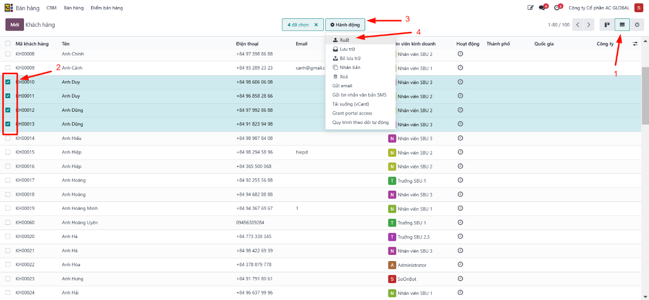Check the KH00020 row checkbox

(8, 236)
